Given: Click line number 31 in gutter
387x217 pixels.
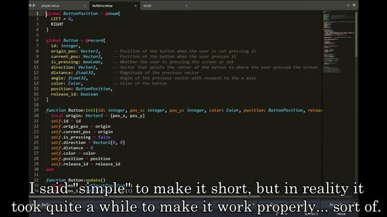Looking at the screenshot, I should point(36,175).
